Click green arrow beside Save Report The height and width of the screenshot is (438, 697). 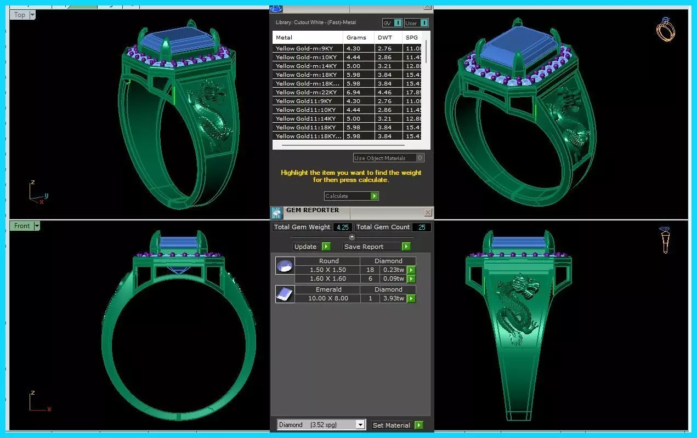coord(406,247)
